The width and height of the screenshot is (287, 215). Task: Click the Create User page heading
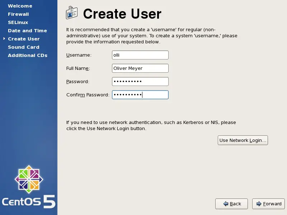click(x=122, y=14)
